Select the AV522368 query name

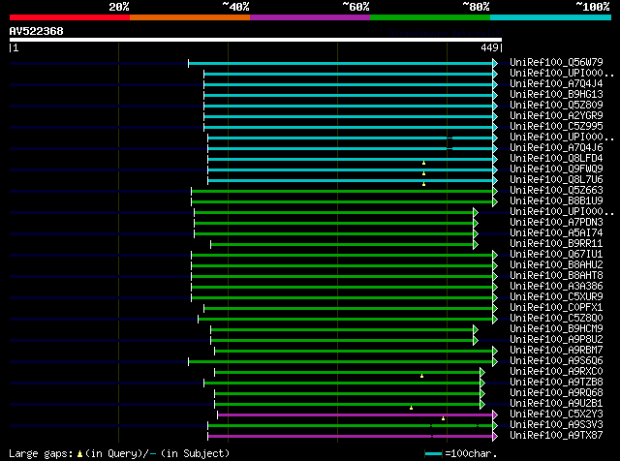[x=37, y=31]
